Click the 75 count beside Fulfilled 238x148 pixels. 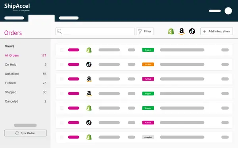coord(44,83)
